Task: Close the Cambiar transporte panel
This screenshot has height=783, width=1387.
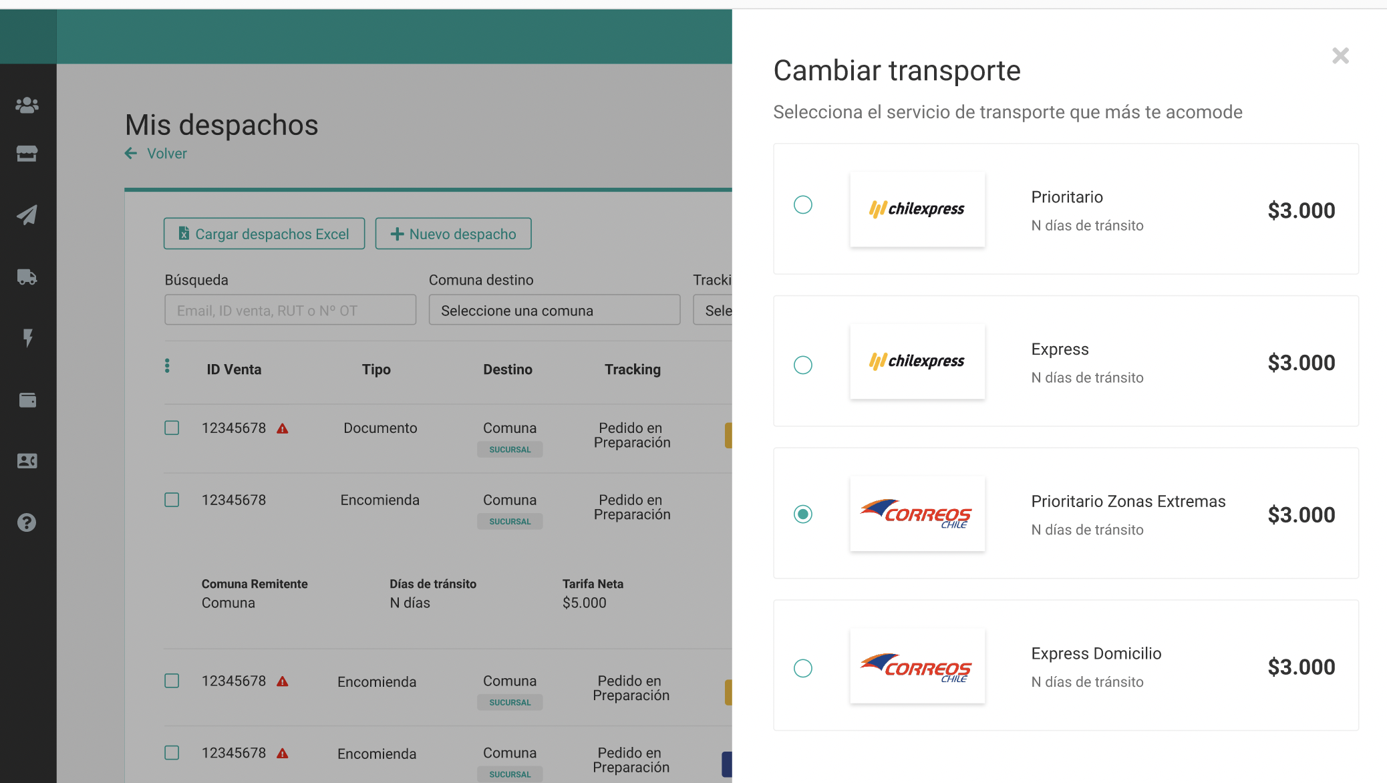Action: [1340, 55]
